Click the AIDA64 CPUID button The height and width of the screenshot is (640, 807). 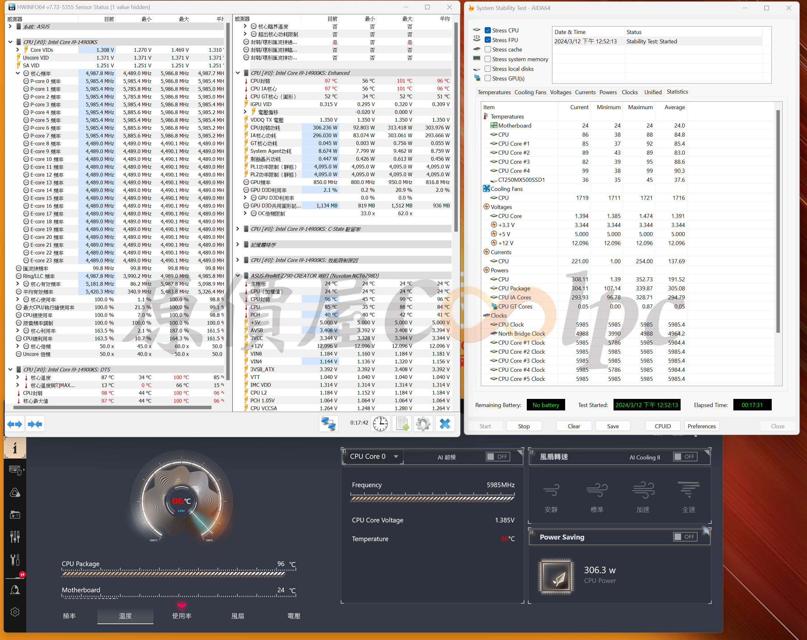663,426
